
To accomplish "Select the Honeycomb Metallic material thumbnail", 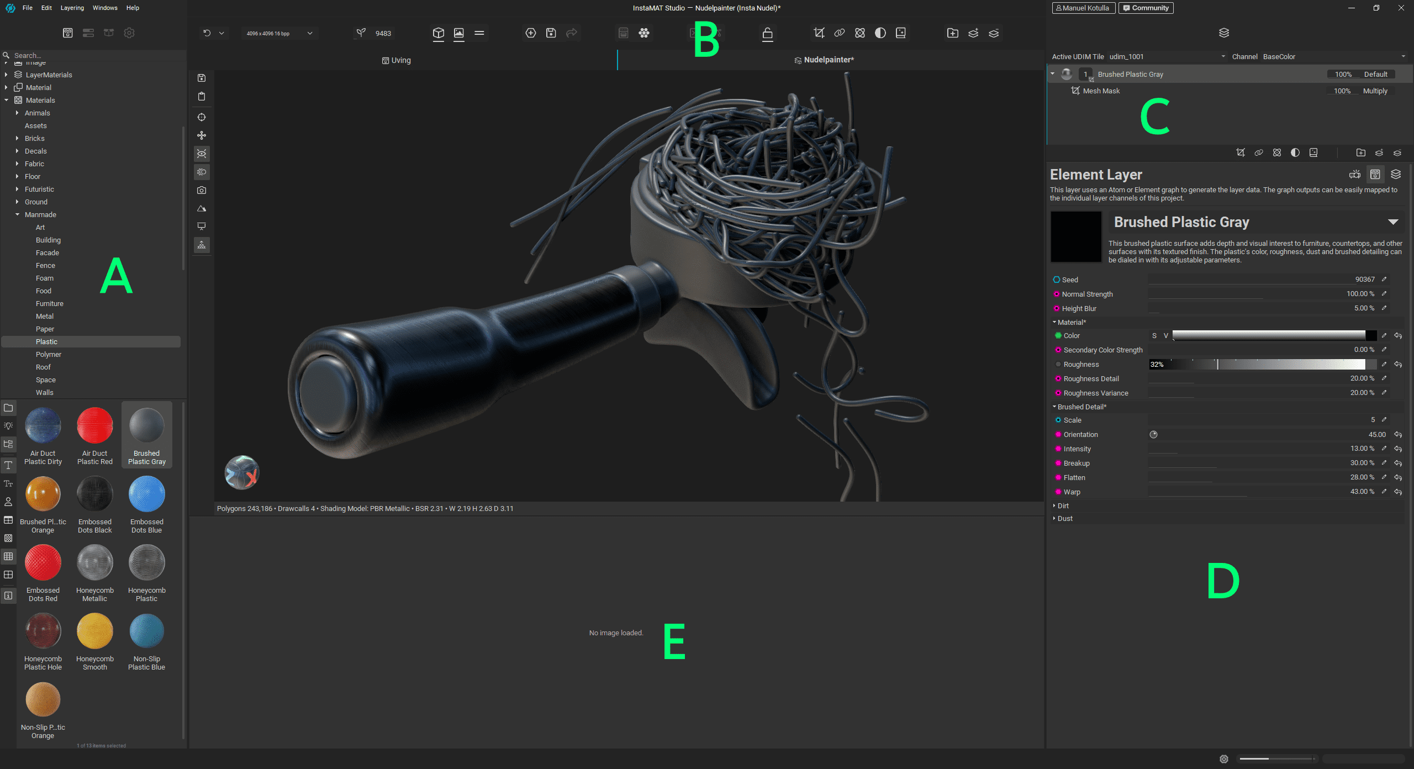I will coord(94,562).
